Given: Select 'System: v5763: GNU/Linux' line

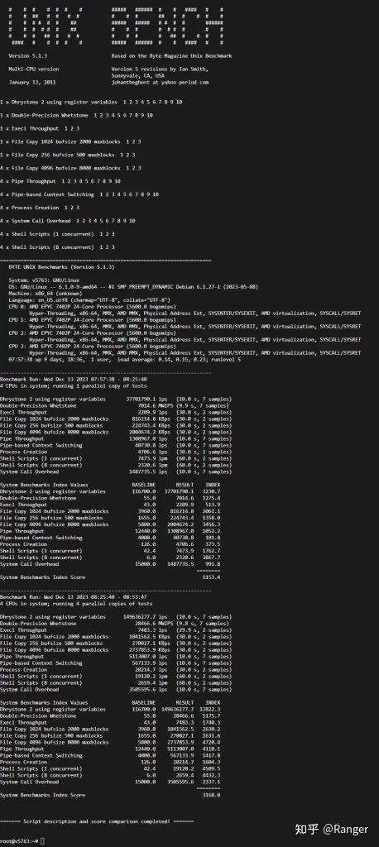Looking at the screenshot, I should coord(44,280).
